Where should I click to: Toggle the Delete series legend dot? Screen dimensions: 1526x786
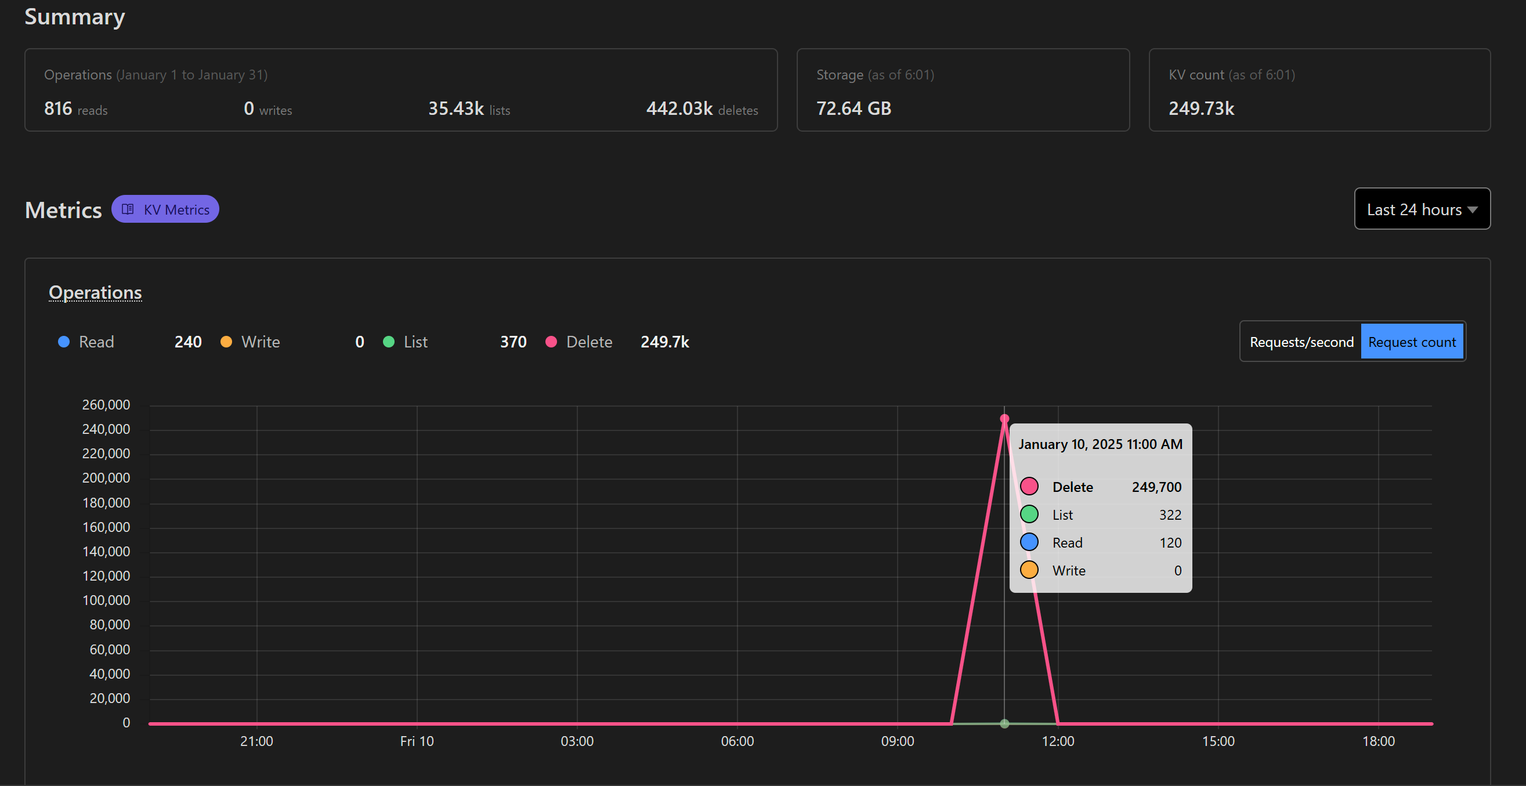point(551,342)
